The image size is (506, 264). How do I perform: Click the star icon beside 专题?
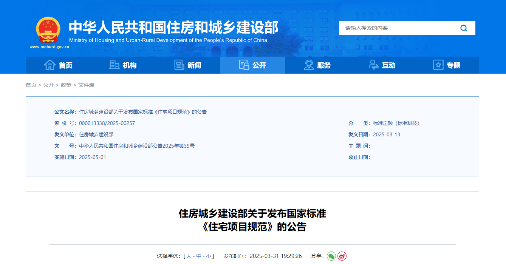coord(438,65)
